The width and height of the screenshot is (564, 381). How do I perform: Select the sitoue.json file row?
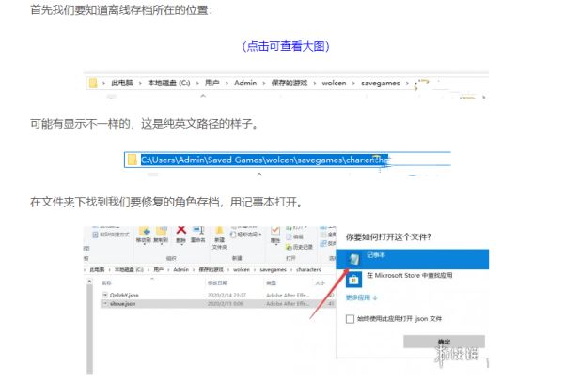[x=218, y=304]
